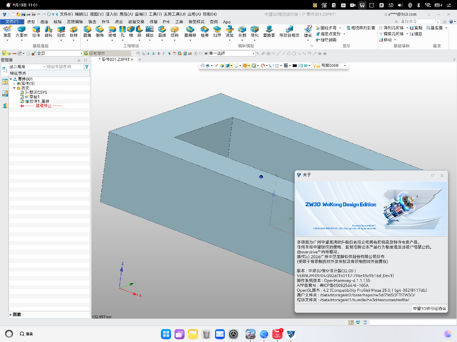Click the 按回车键查询 search field
The width and height of the screenshot is (457, 342).
pyautogui.click(x=65, y=67)
